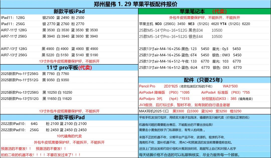
Task: Select price 白 11620 in the Pro-13寸512G row
Action: [65, 99]
